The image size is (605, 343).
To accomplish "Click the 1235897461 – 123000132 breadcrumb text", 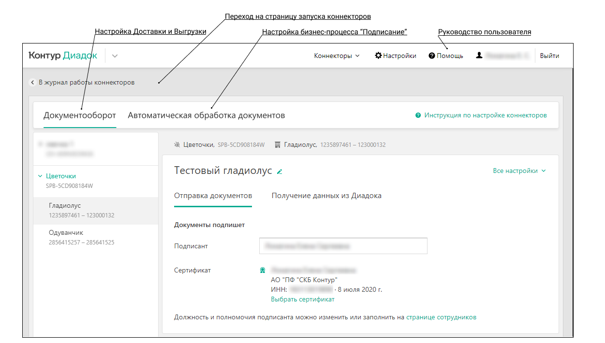I will point(353,144).
